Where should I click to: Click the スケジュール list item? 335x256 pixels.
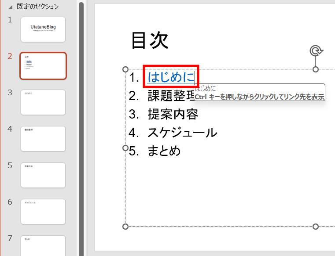tap(182, 133)
